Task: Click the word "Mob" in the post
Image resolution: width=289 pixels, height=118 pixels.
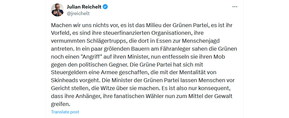Action: point(219,57)
